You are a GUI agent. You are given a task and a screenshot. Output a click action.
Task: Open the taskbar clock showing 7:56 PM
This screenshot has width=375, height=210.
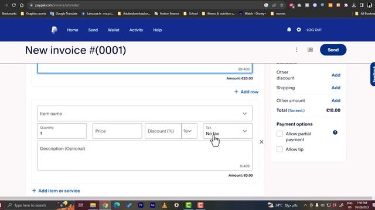pos(362,205)
